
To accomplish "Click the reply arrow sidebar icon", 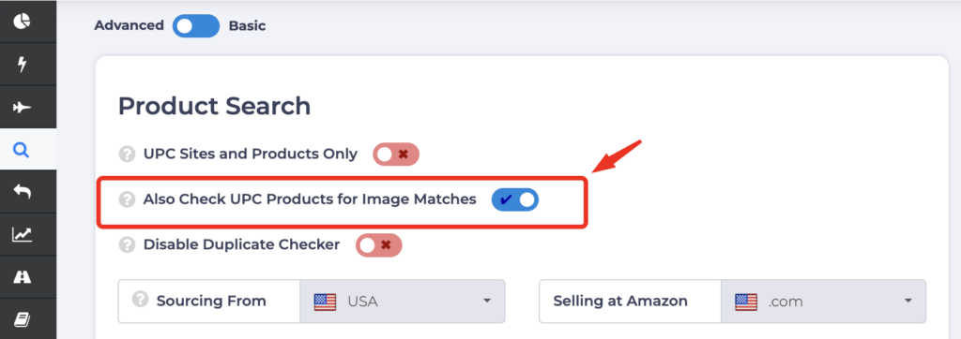I will click(x=23, y=192).
